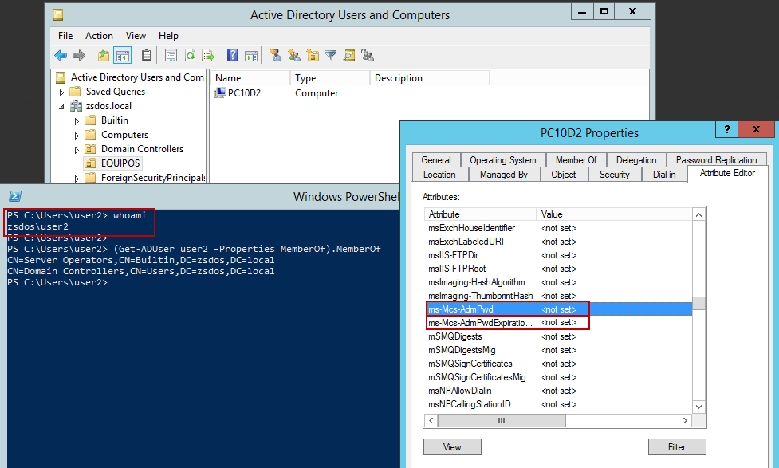This screenshot has width=779, height=468.
Task: Click the horizontal scroll right arrow in attributes
Action: pos(685,420)
